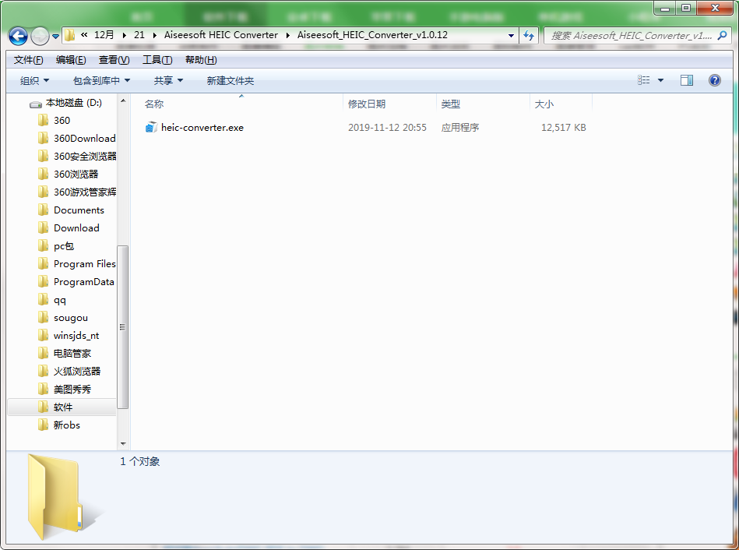The image size is (739, 550).
Task: Click the greyed forward navigation arrow
Action: tap(40, 36)
